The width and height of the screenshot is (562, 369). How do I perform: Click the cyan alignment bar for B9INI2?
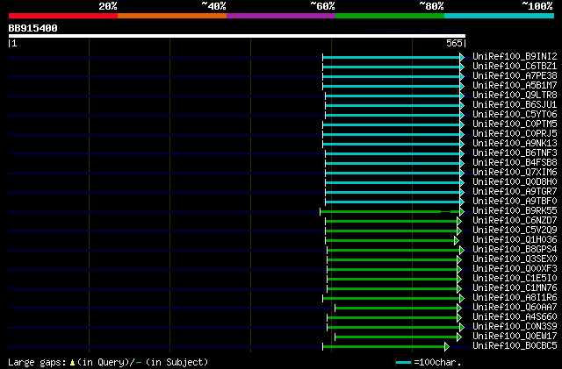click(392, 57)
